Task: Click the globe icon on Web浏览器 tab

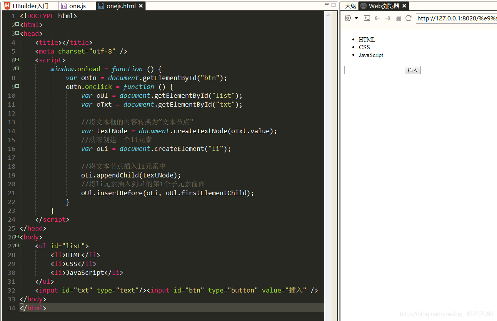Action: click(x=363, y=6)
